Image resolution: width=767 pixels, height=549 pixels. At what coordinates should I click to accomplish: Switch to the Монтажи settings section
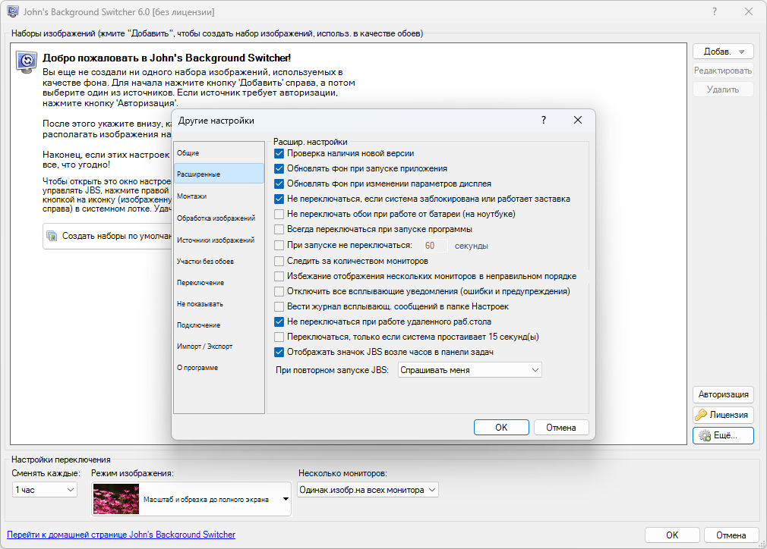click(191, 196)
